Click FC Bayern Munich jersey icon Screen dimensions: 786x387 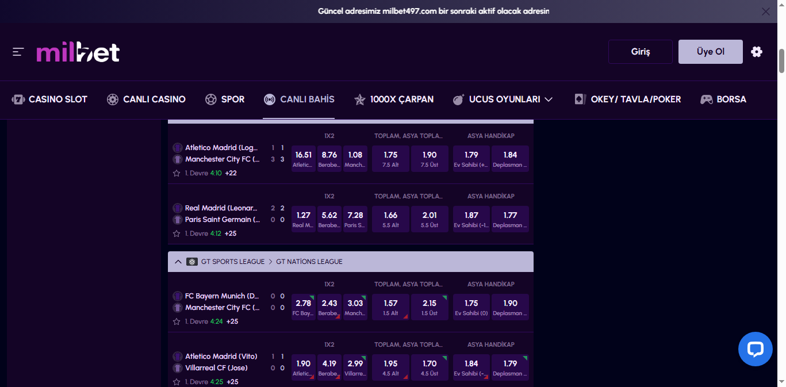point(178,296)
